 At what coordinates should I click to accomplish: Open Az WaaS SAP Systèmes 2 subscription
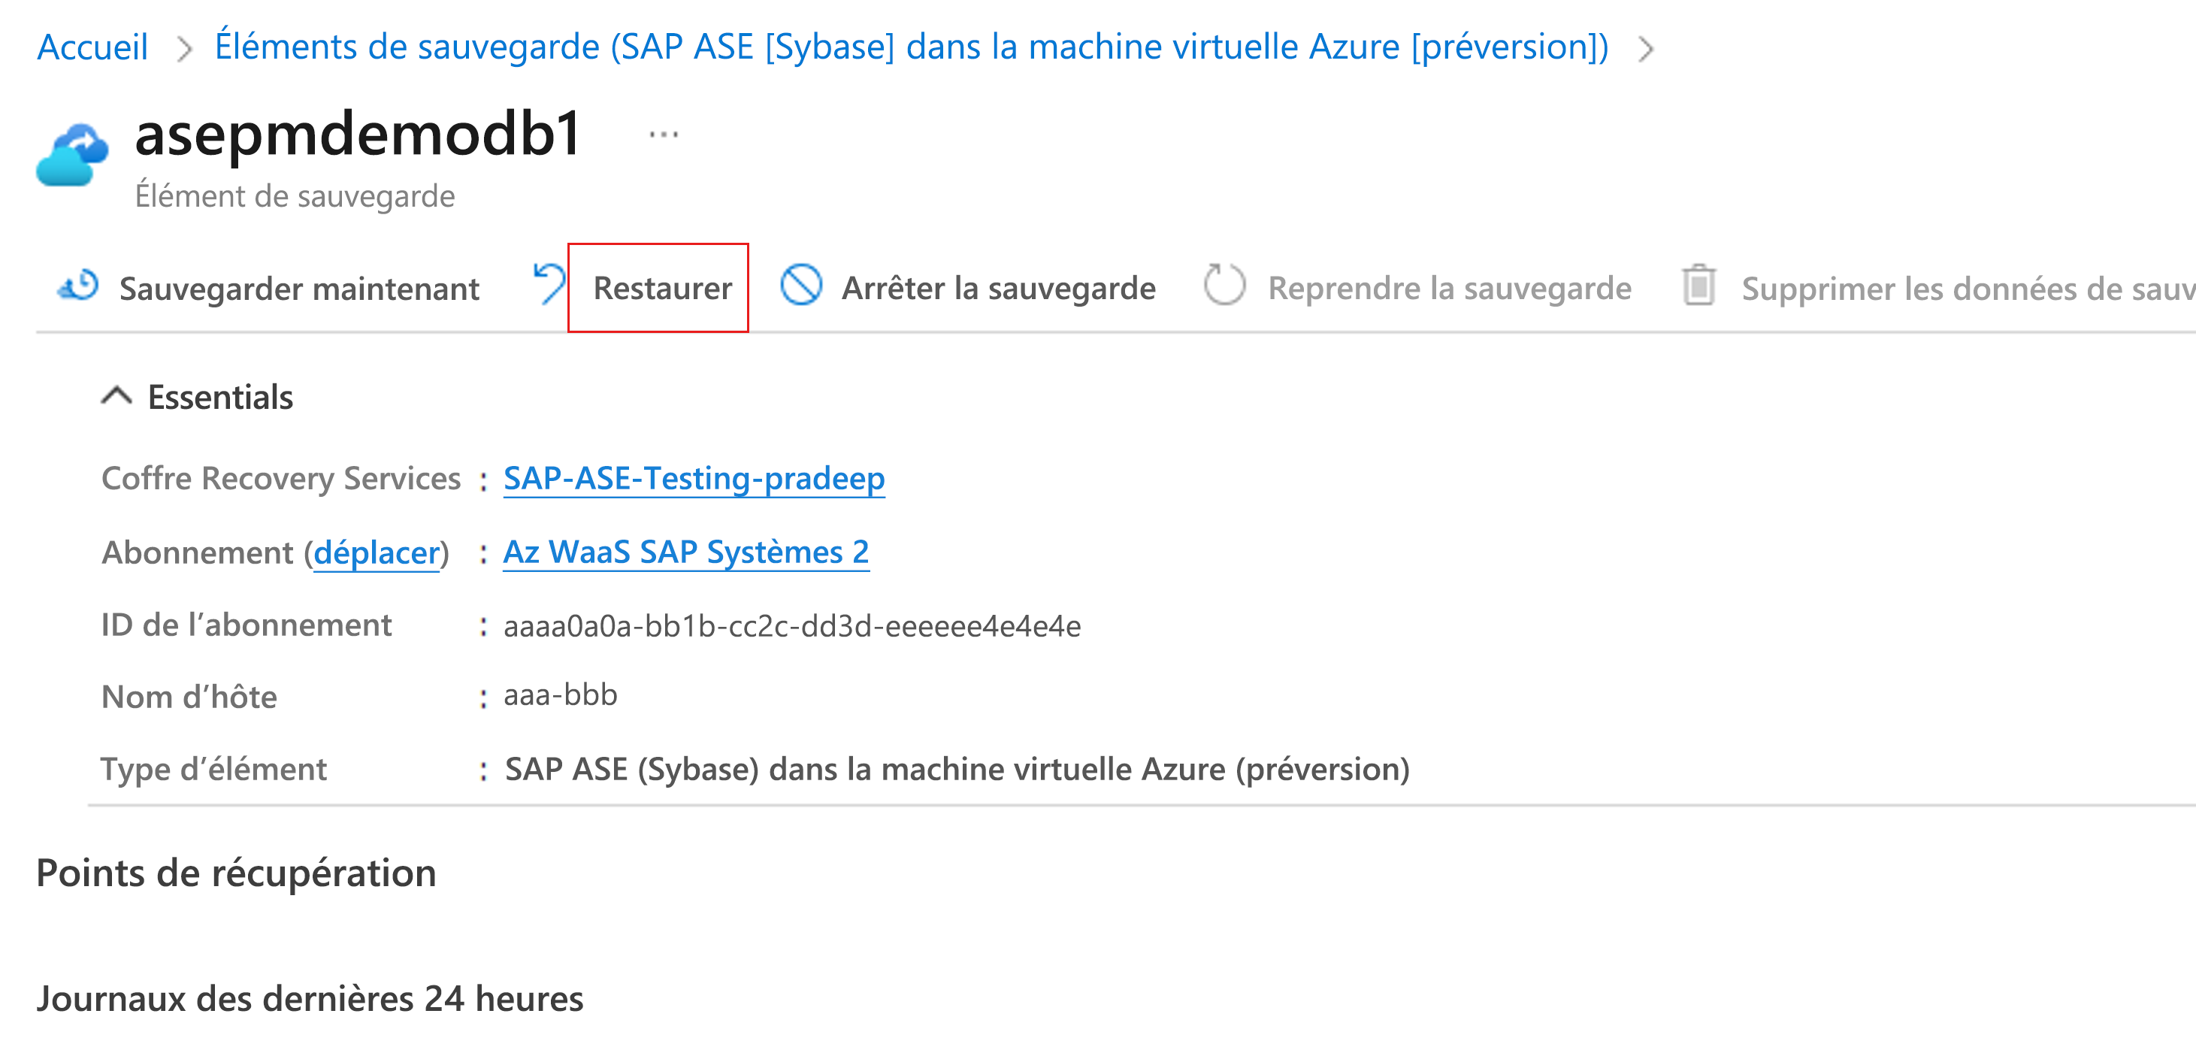tap(685, 552)
